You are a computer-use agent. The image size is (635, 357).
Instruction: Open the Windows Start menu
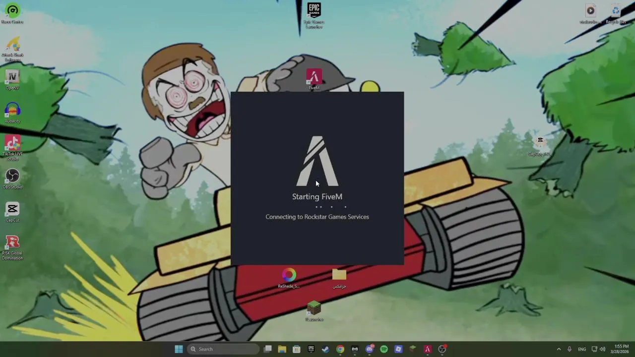click(179, 349)
